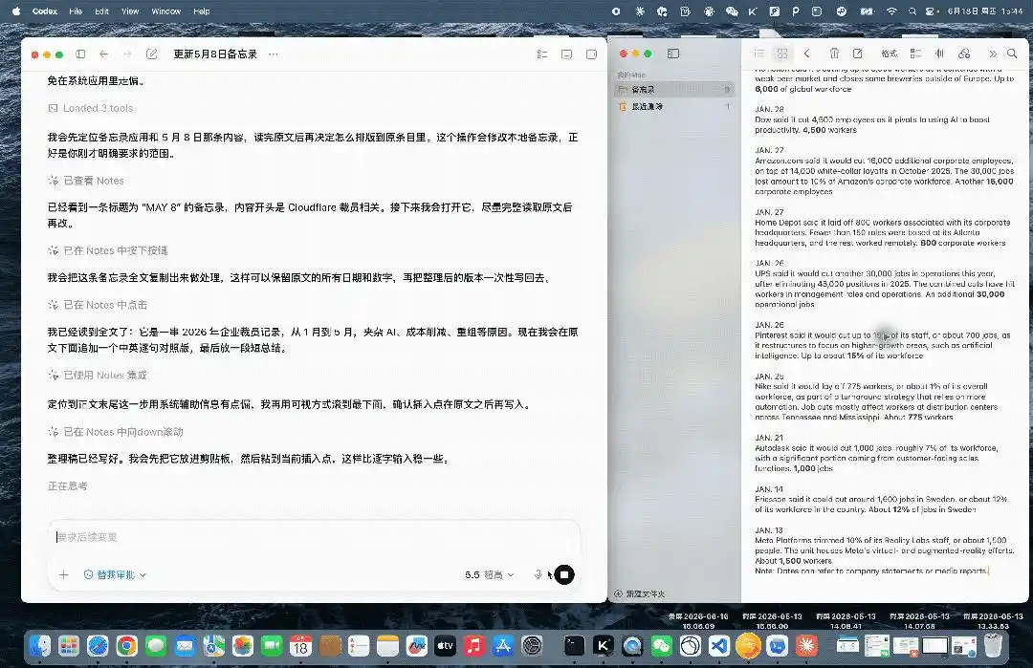
Task: Open the Window menu
Action: 166,11
